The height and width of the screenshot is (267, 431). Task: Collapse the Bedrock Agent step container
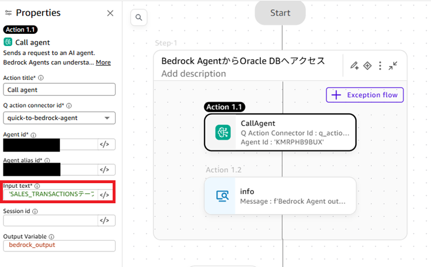[393, 65]
